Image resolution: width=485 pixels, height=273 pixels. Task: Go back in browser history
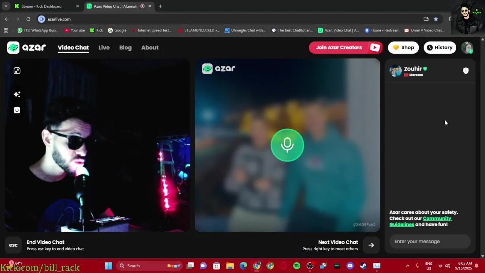[6, 19]
